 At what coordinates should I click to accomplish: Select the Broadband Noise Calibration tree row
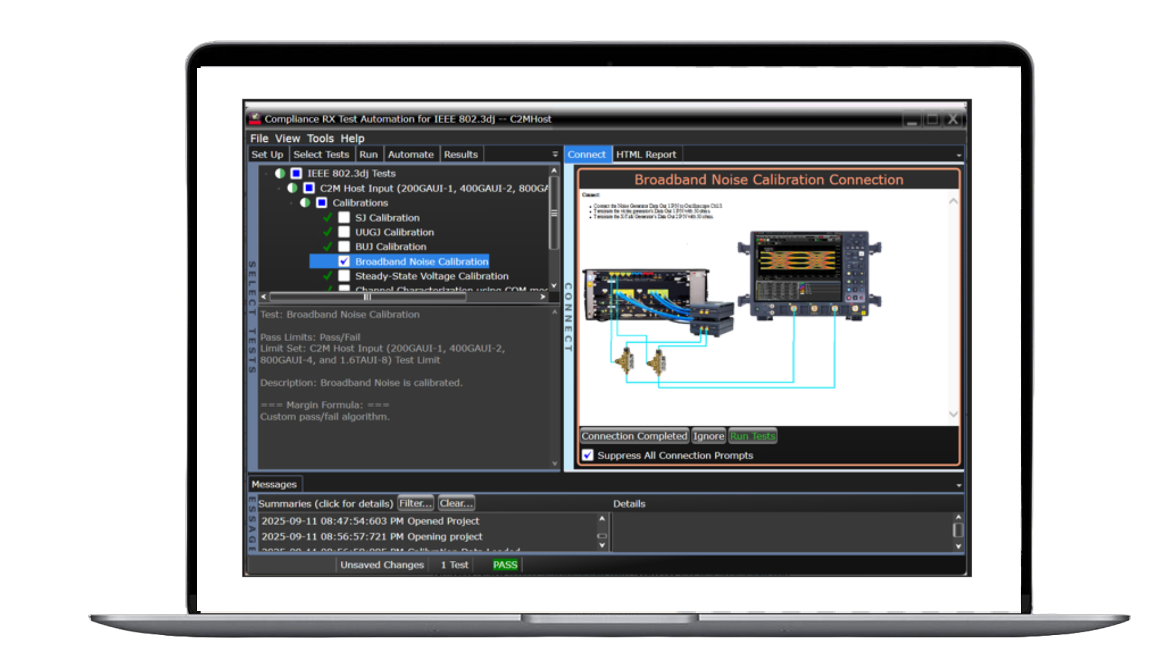pyautogui.click(x=399, y=261)
